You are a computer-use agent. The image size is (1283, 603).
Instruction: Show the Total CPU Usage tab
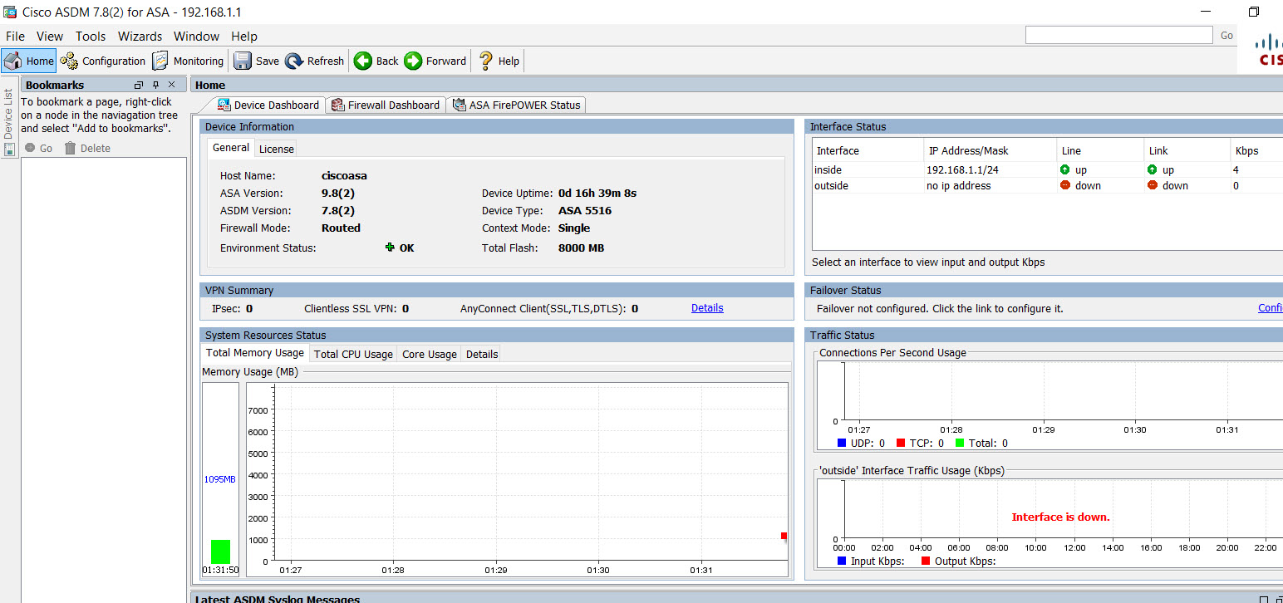point(353,354)
